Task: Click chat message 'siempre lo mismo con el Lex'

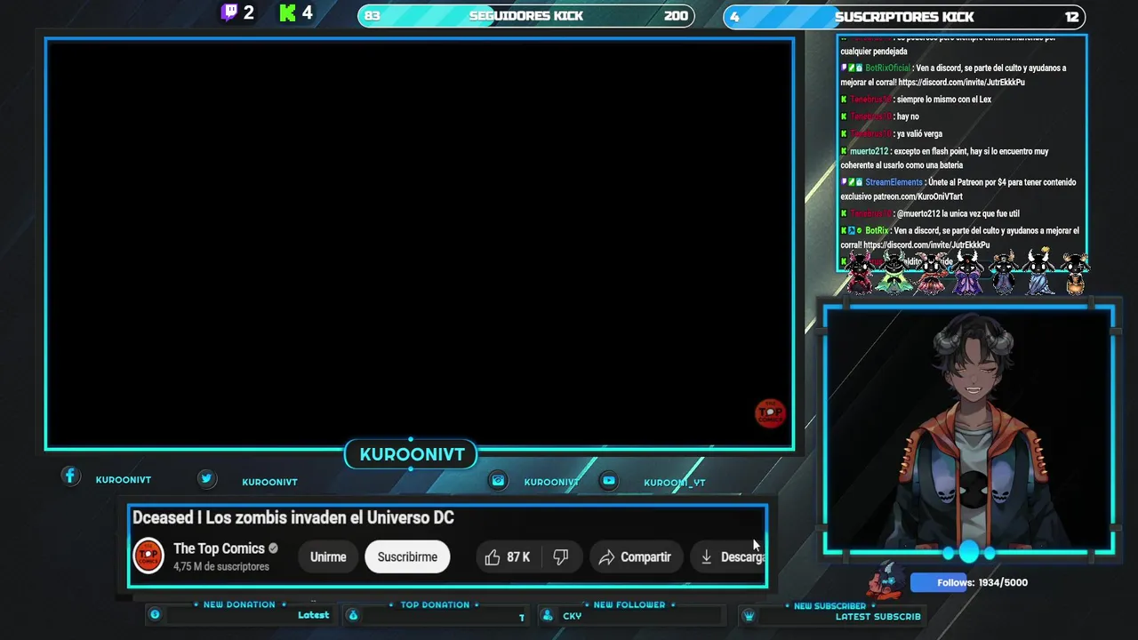Action: (943, 100)
